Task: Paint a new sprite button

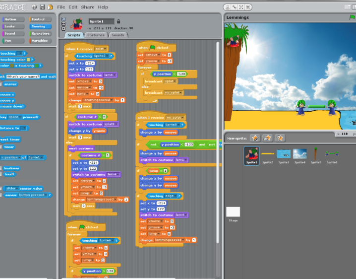Action: point(255,138)
